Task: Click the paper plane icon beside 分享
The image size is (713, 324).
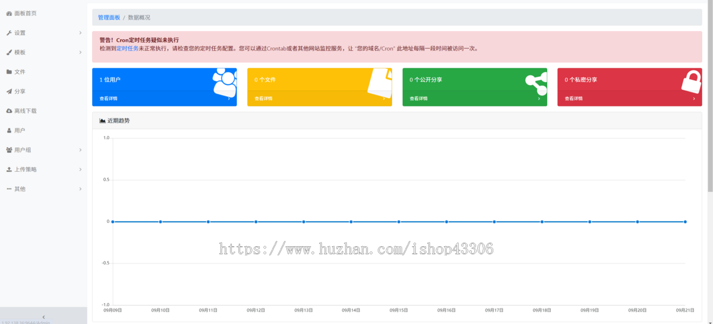Action: point(9,92)
